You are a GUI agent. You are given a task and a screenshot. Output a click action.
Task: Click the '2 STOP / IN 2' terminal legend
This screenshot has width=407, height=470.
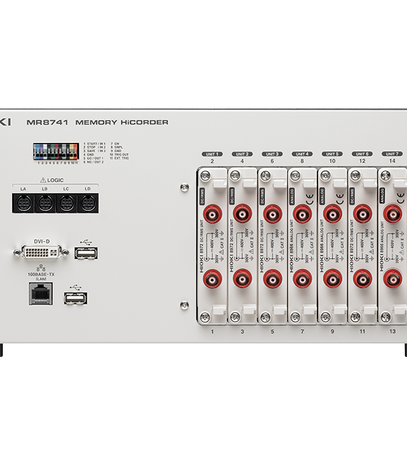coord(94,148)
